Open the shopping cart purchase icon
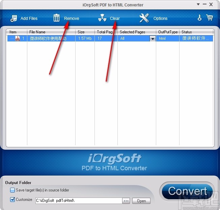Image resolution: width=220 pixels, height=210 pixels. click(x=210, y=18)
